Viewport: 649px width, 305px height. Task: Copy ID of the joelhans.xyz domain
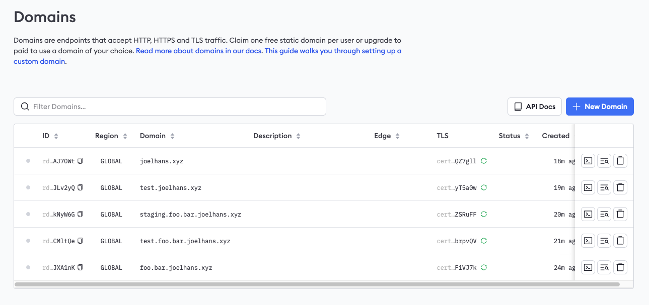click(80, 161)
